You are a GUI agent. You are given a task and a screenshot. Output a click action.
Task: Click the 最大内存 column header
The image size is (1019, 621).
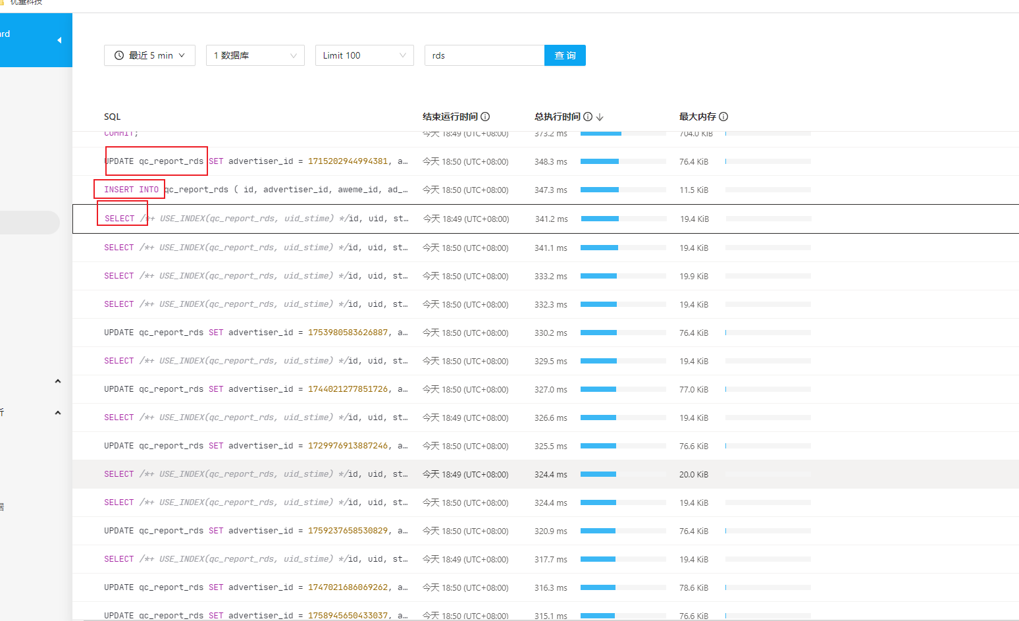(698, 117)
